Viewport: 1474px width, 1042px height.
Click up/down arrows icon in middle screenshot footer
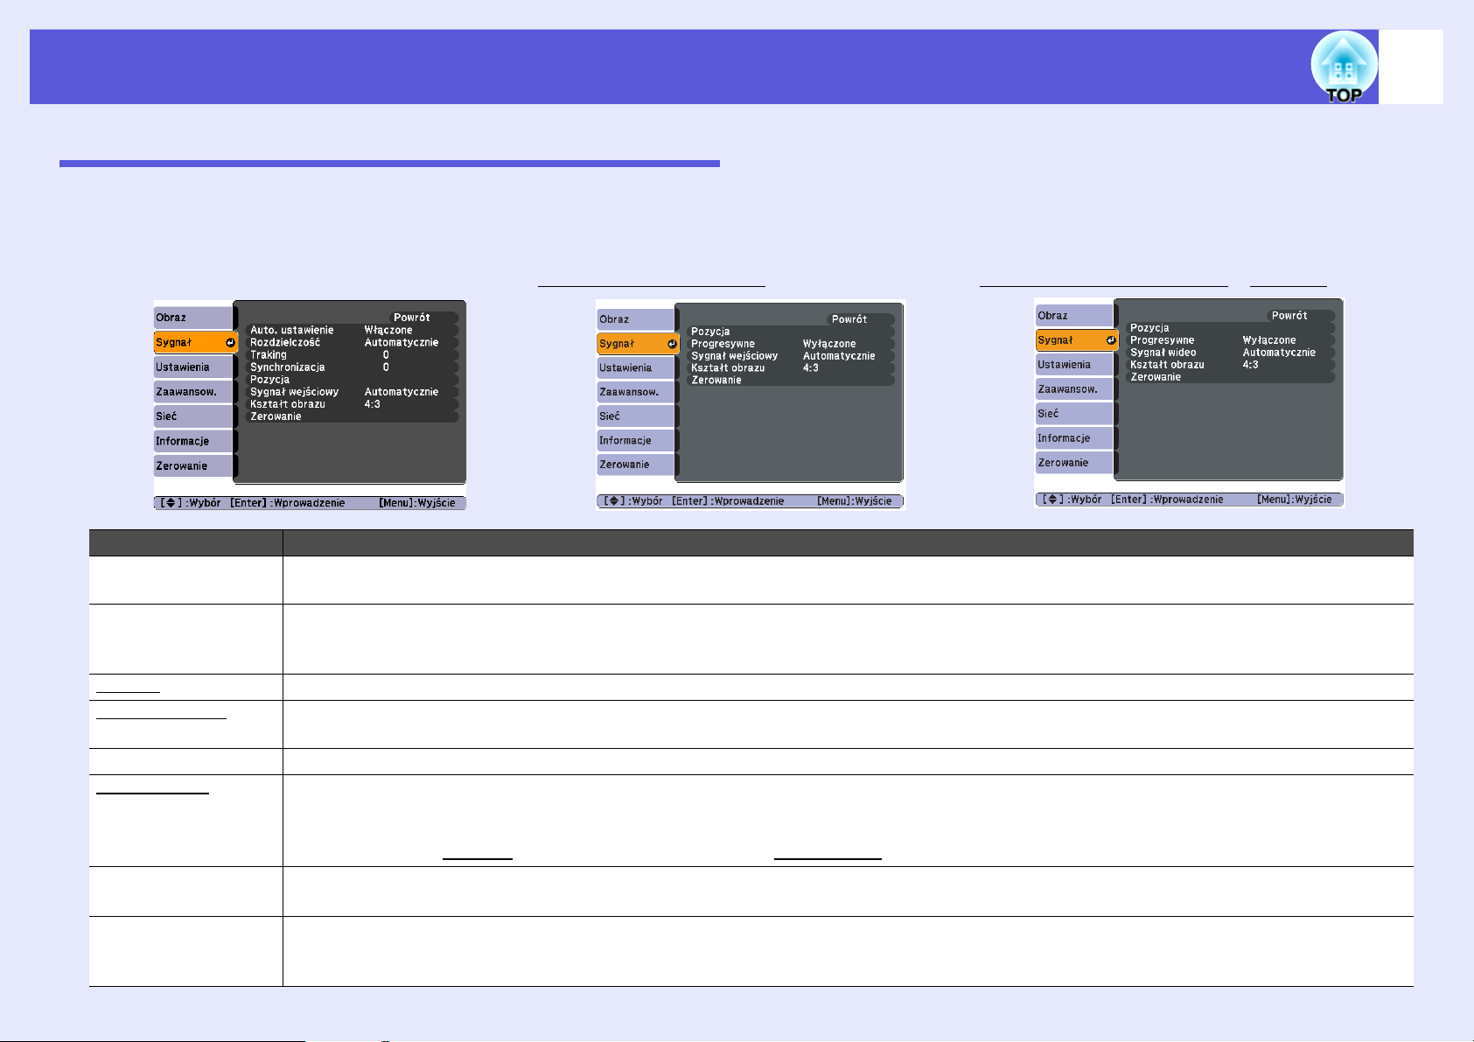(614, 501)
